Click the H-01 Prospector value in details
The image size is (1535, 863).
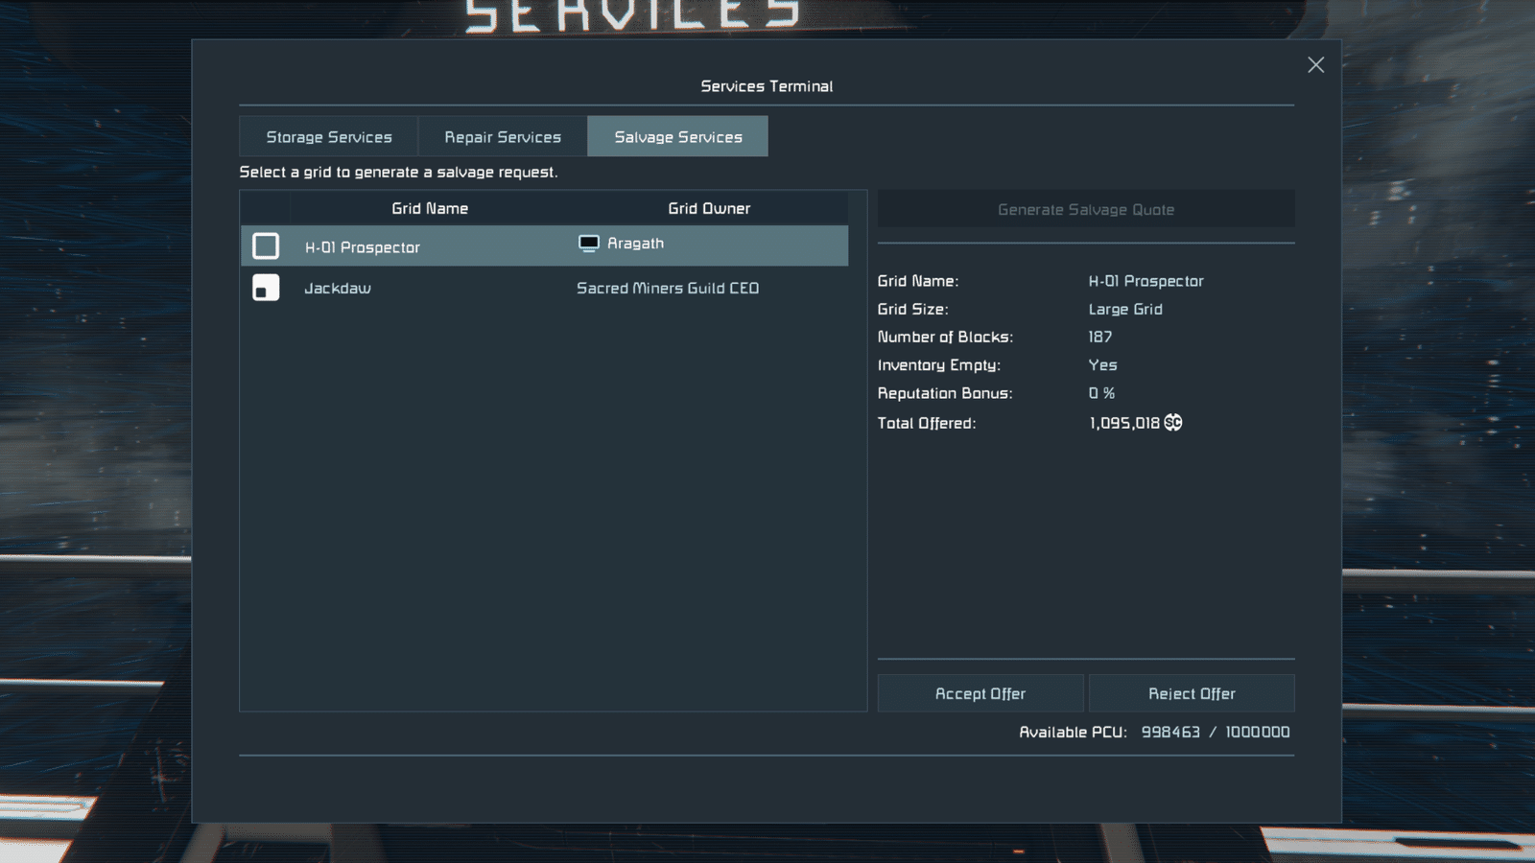[1145, 281]
